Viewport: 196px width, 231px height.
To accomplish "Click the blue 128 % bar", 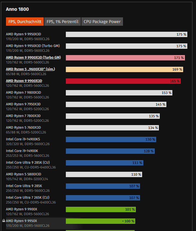I will click(110, 151).
